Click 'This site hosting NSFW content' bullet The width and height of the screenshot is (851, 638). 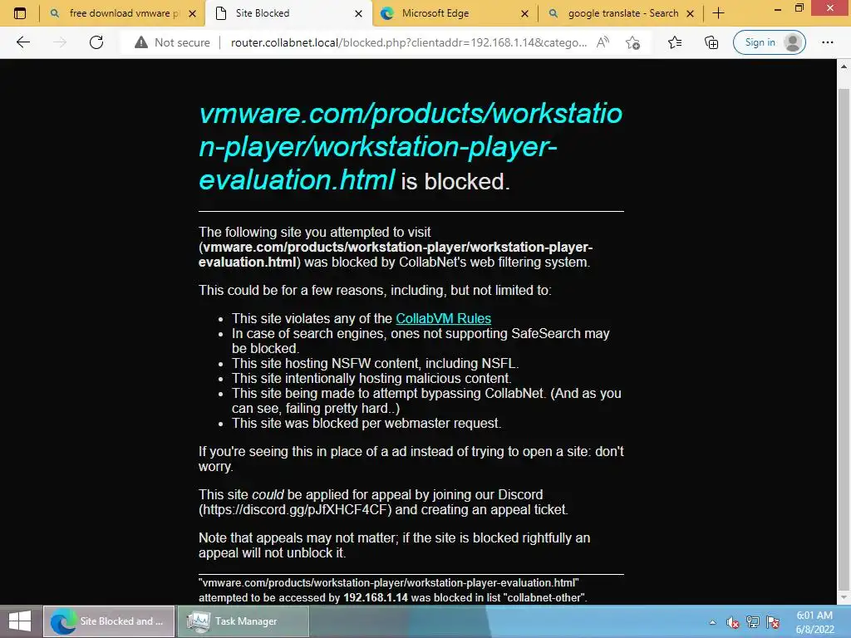[x=375, y=363]
